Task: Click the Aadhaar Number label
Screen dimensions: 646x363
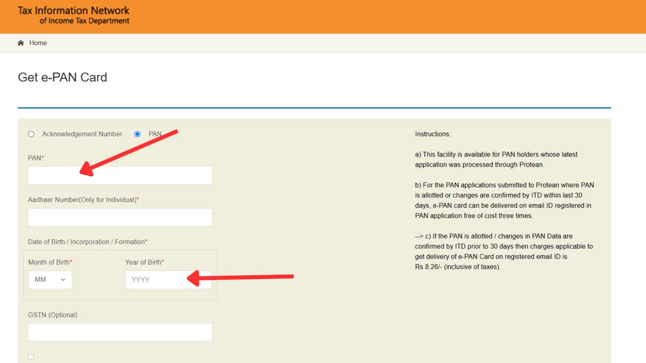Action: pos(82,199)
